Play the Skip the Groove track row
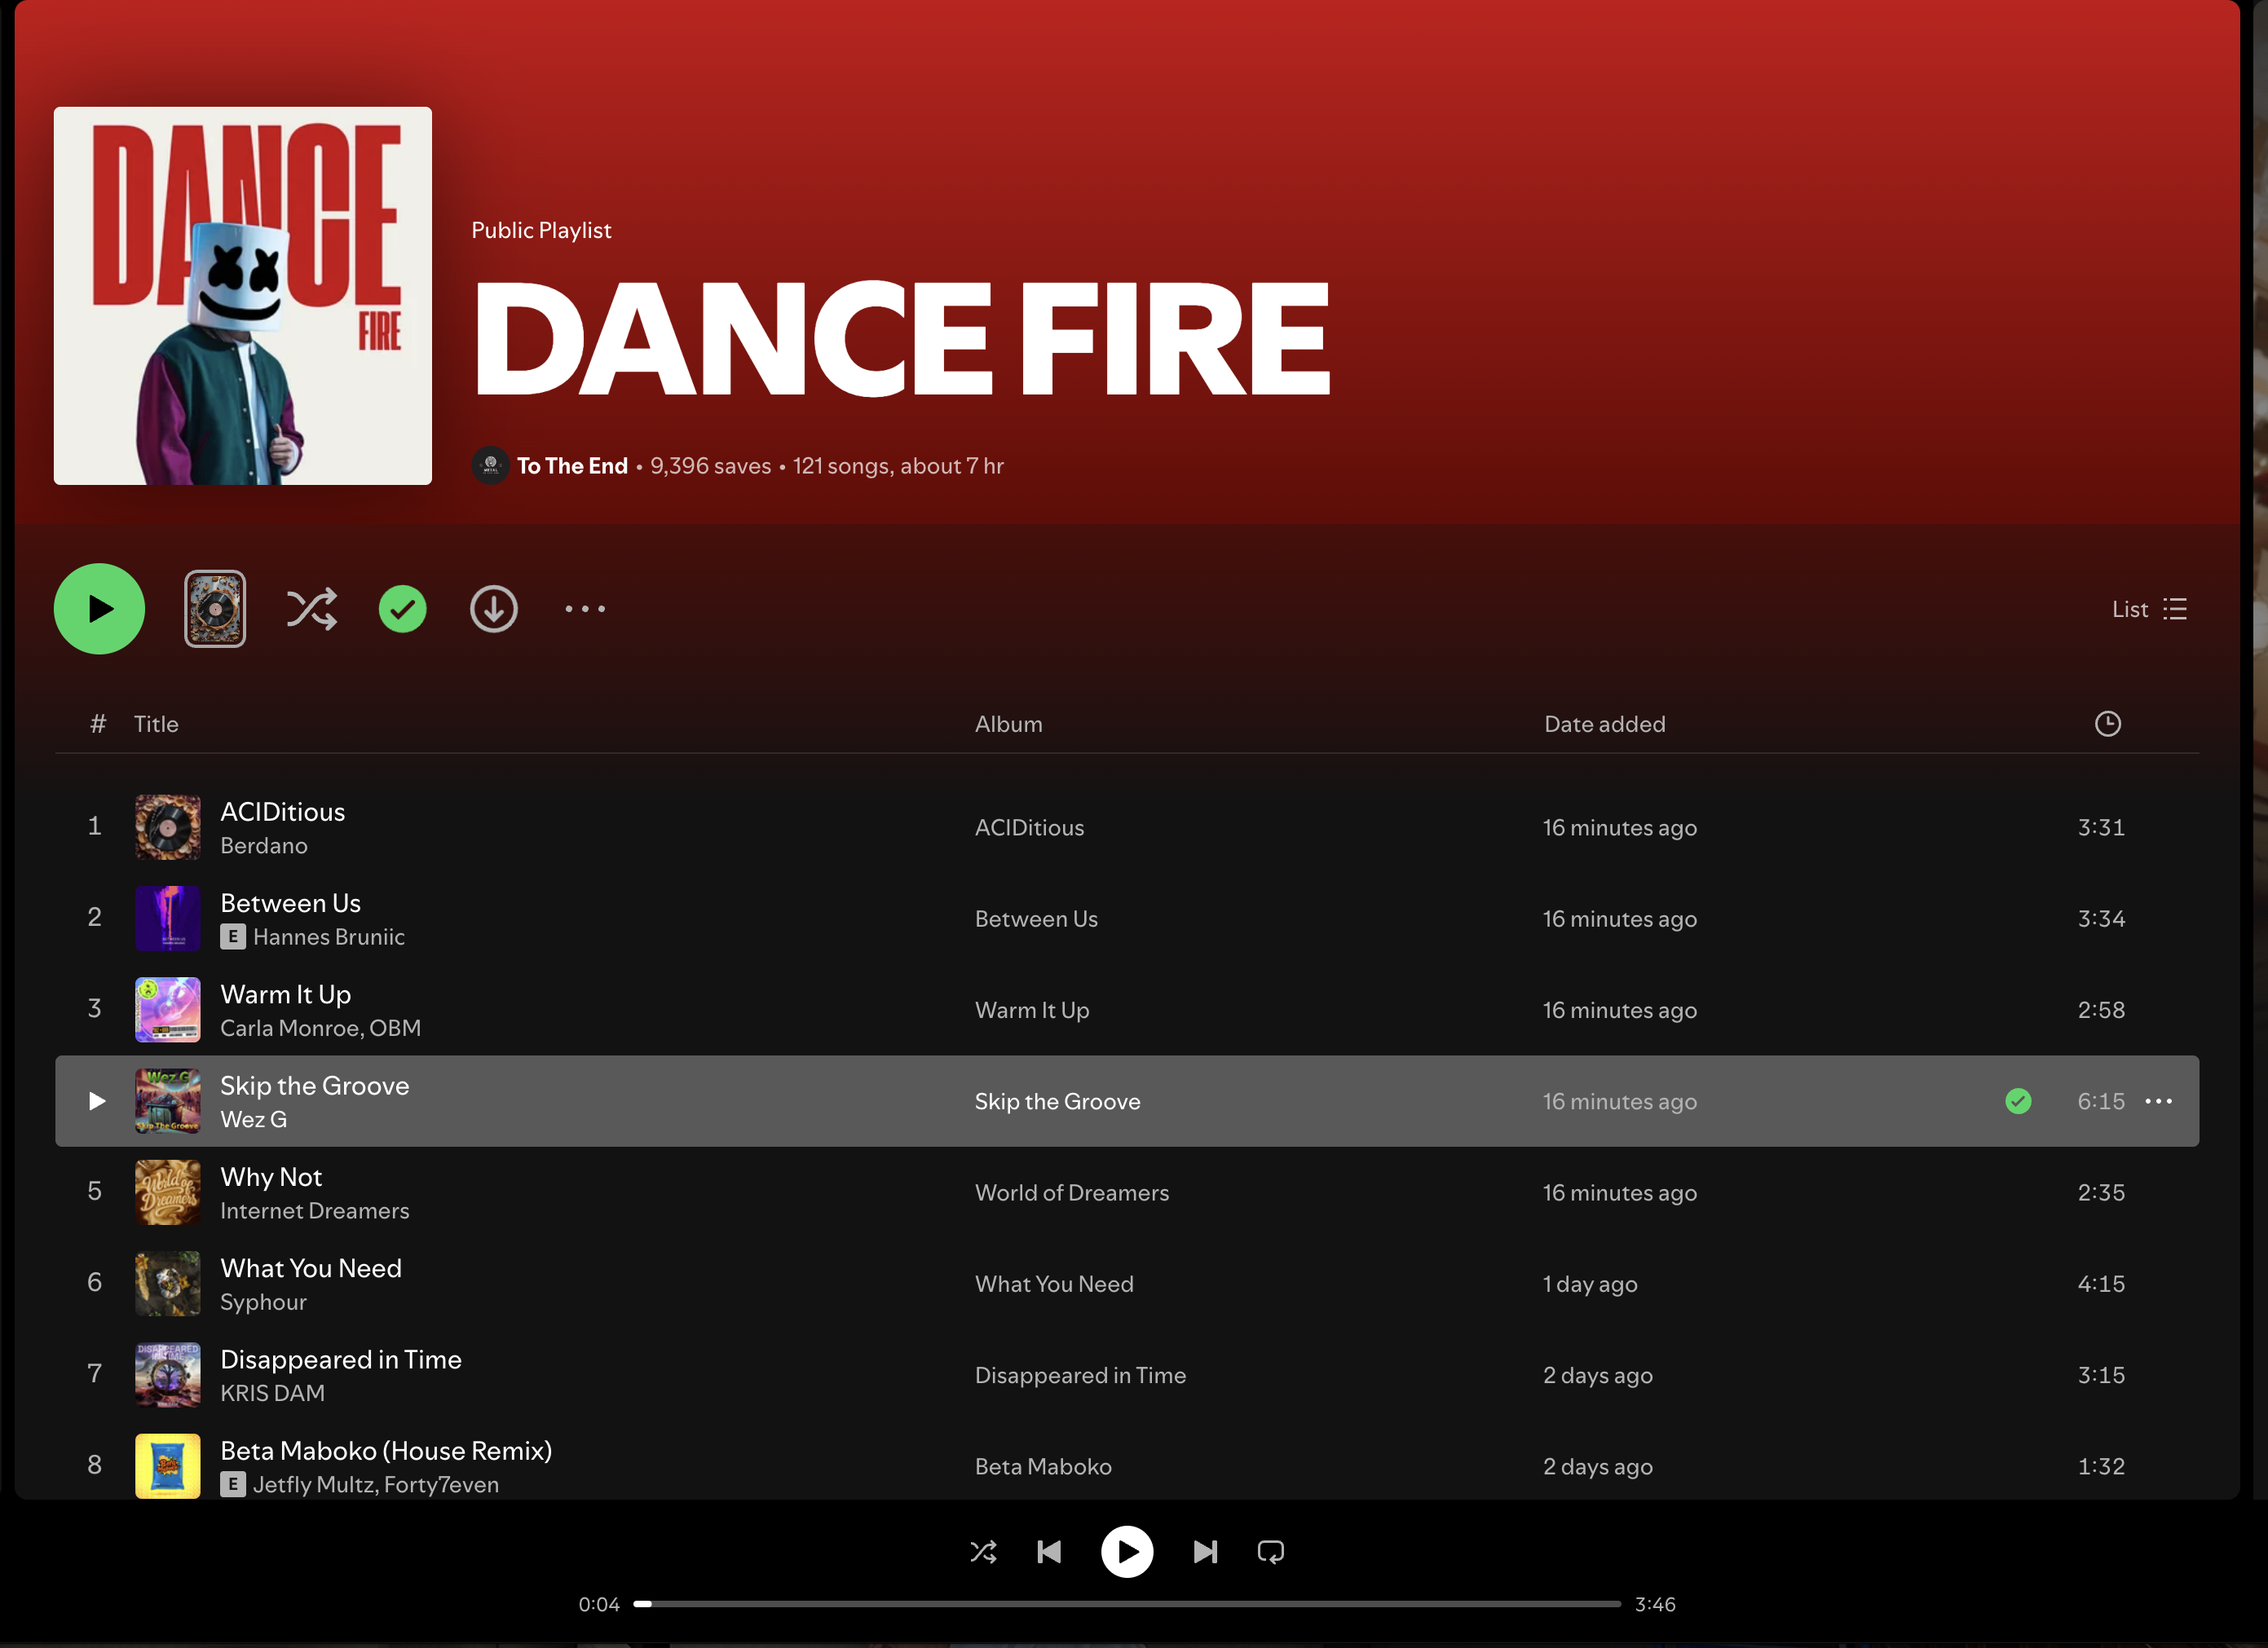The height and width of the screenshot is (1648, 2268). (97, 1101)
